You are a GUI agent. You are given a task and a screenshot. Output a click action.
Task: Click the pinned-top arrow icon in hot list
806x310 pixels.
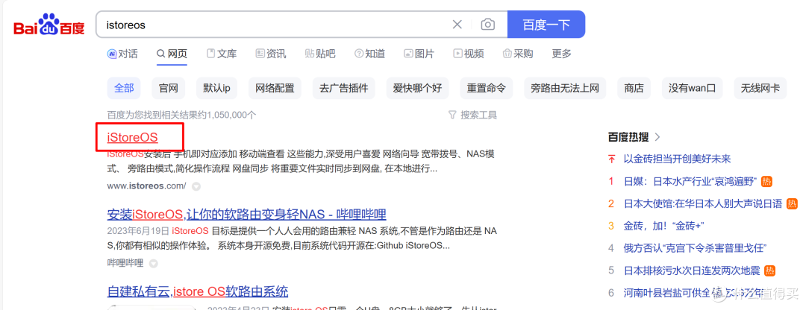pyautogui.click(x=611, y=159)
